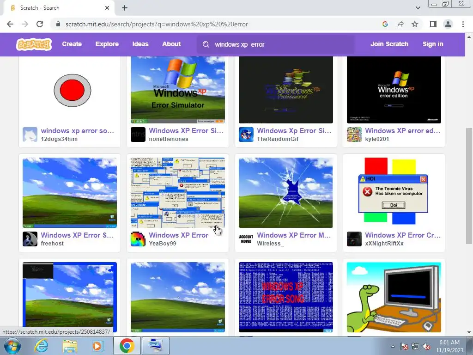Open 'Windows XP Error Si...' by nonethenones
Viewport: 473px width, 355px height.
(186, 131)
